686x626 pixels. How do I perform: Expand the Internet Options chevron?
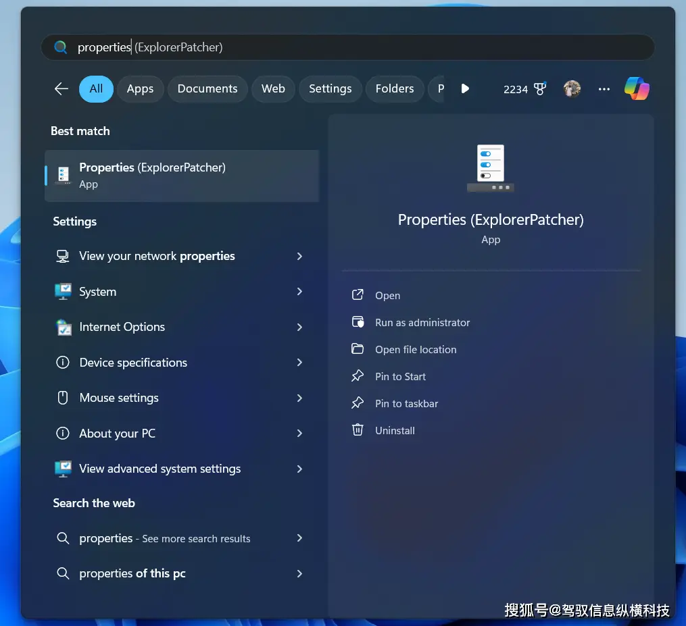tap(299, 327)
